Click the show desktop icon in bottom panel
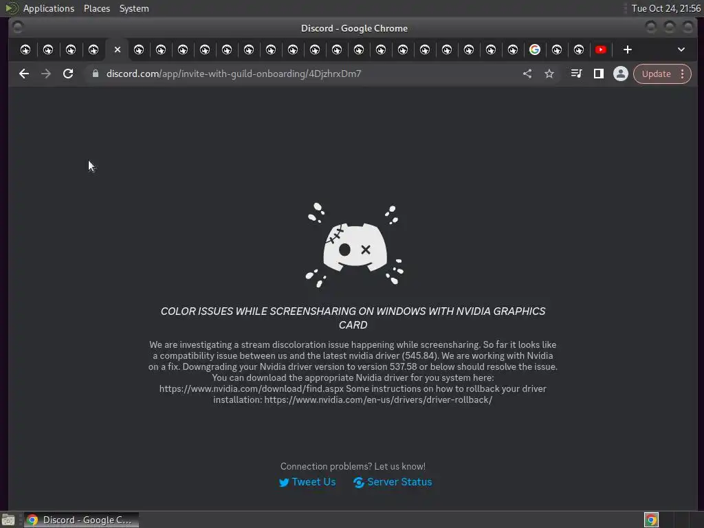The height and width of the screenshot is (528, 704). pos(8,520)
